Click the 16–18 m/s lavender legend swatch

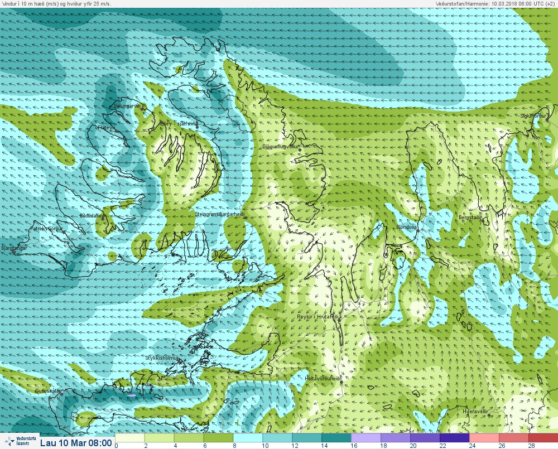(366, 438)
